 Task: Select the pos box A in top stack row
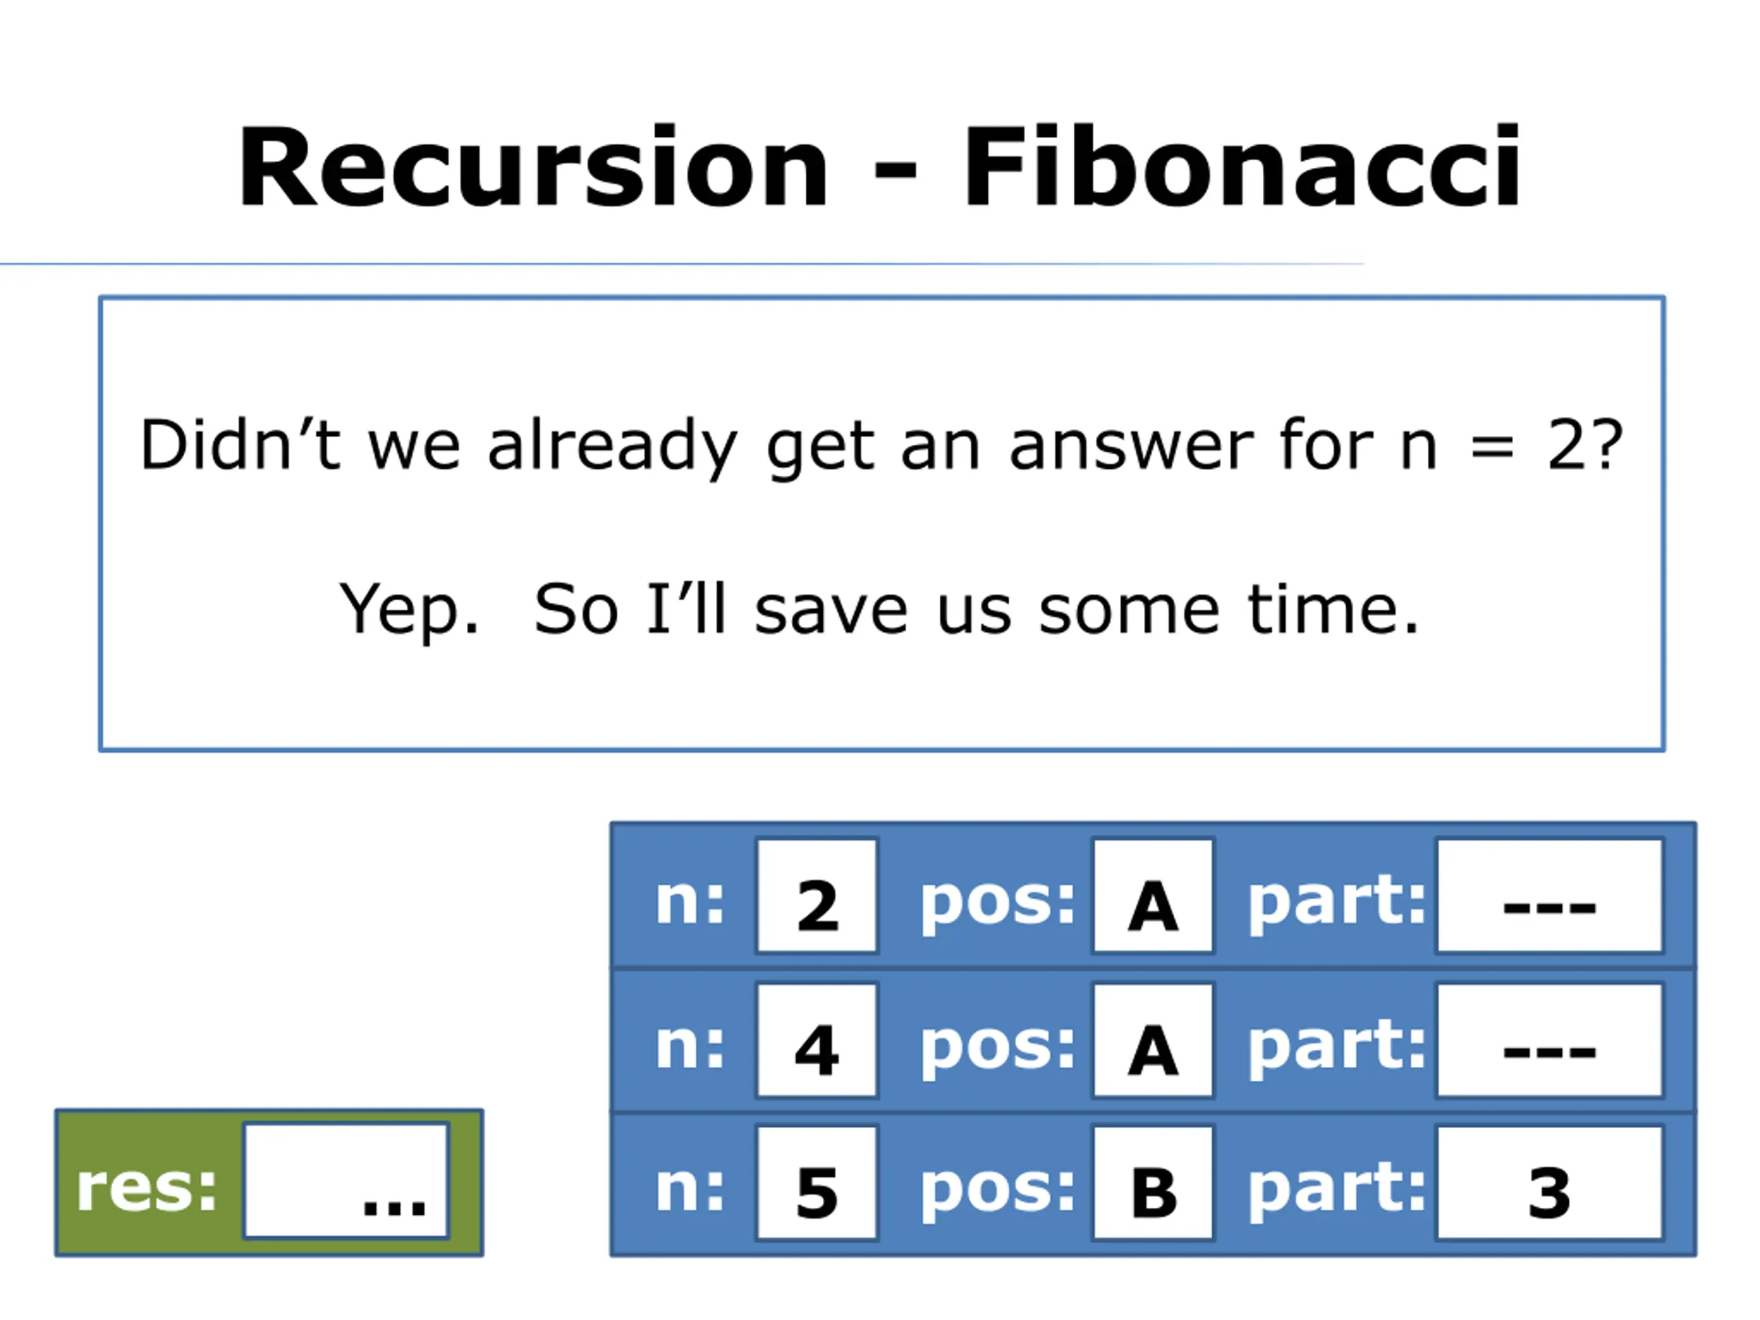[1154, 895]
